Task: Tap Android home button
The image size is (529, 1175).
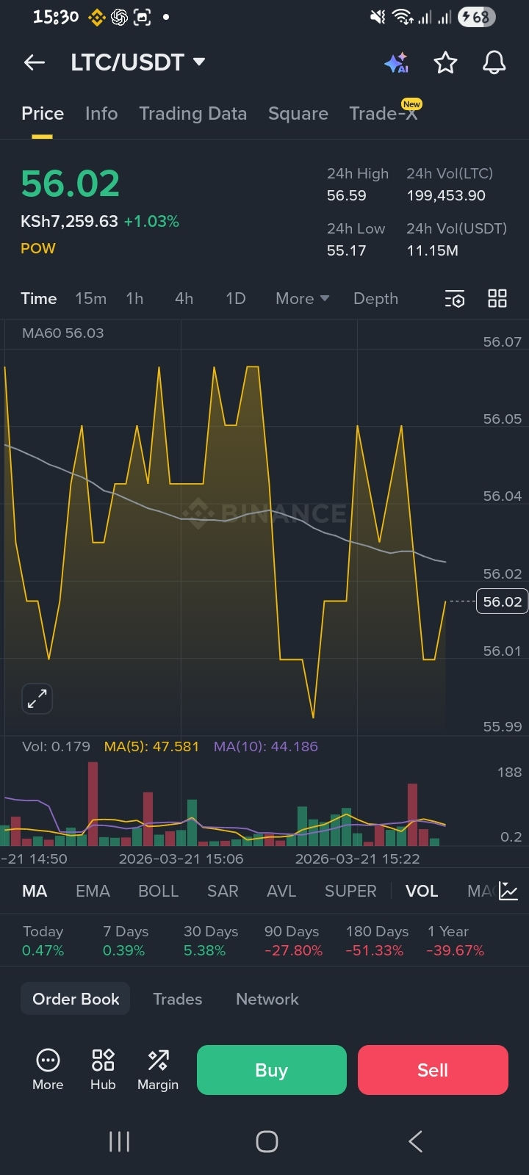Action: tap(267, 1141)
